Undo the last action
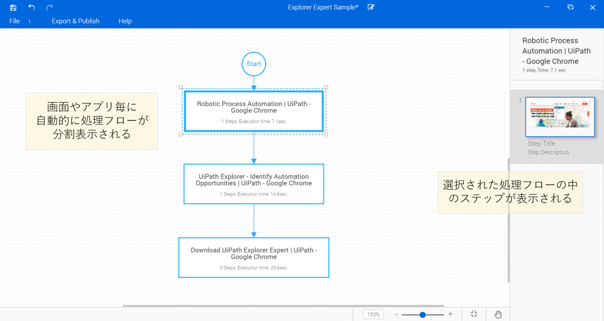Viewport: 604px width, 321px height. pos(32,8)
